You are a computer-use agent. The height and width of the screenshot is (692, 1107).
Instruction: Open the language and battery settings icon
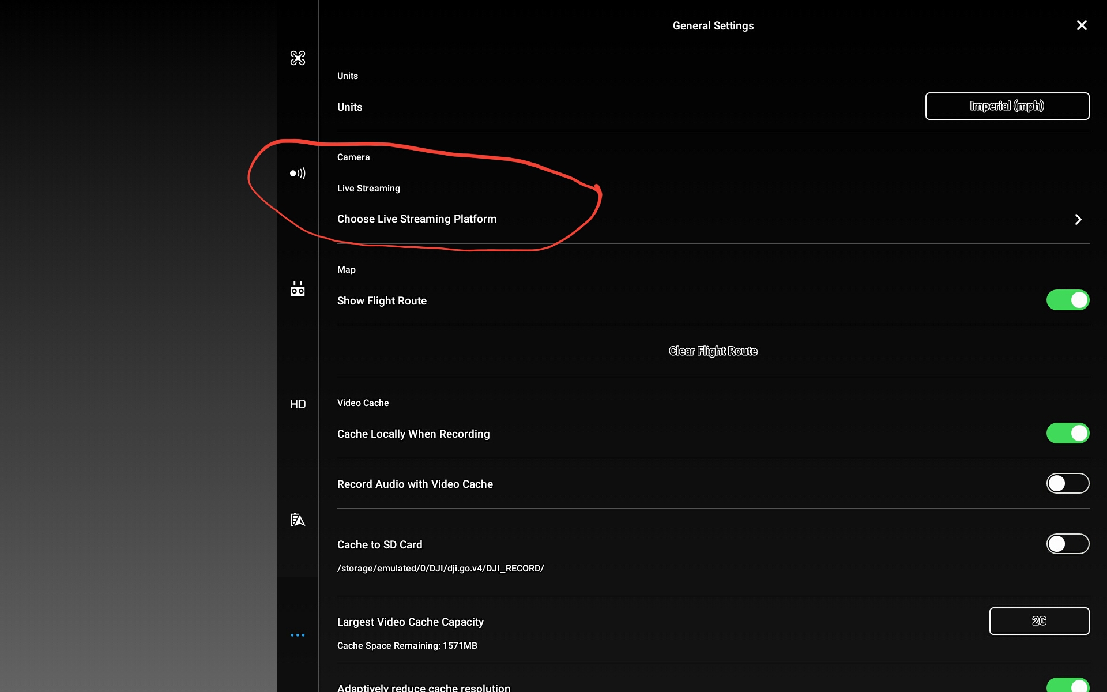click(298, 520)
